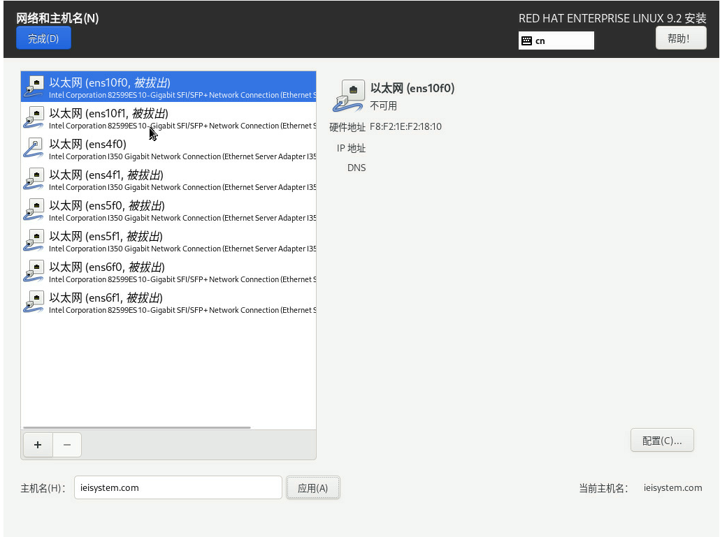Click the ens10f0 network adapter icon in list
This screenshot has width=720, height=537.
click(34, 87)
